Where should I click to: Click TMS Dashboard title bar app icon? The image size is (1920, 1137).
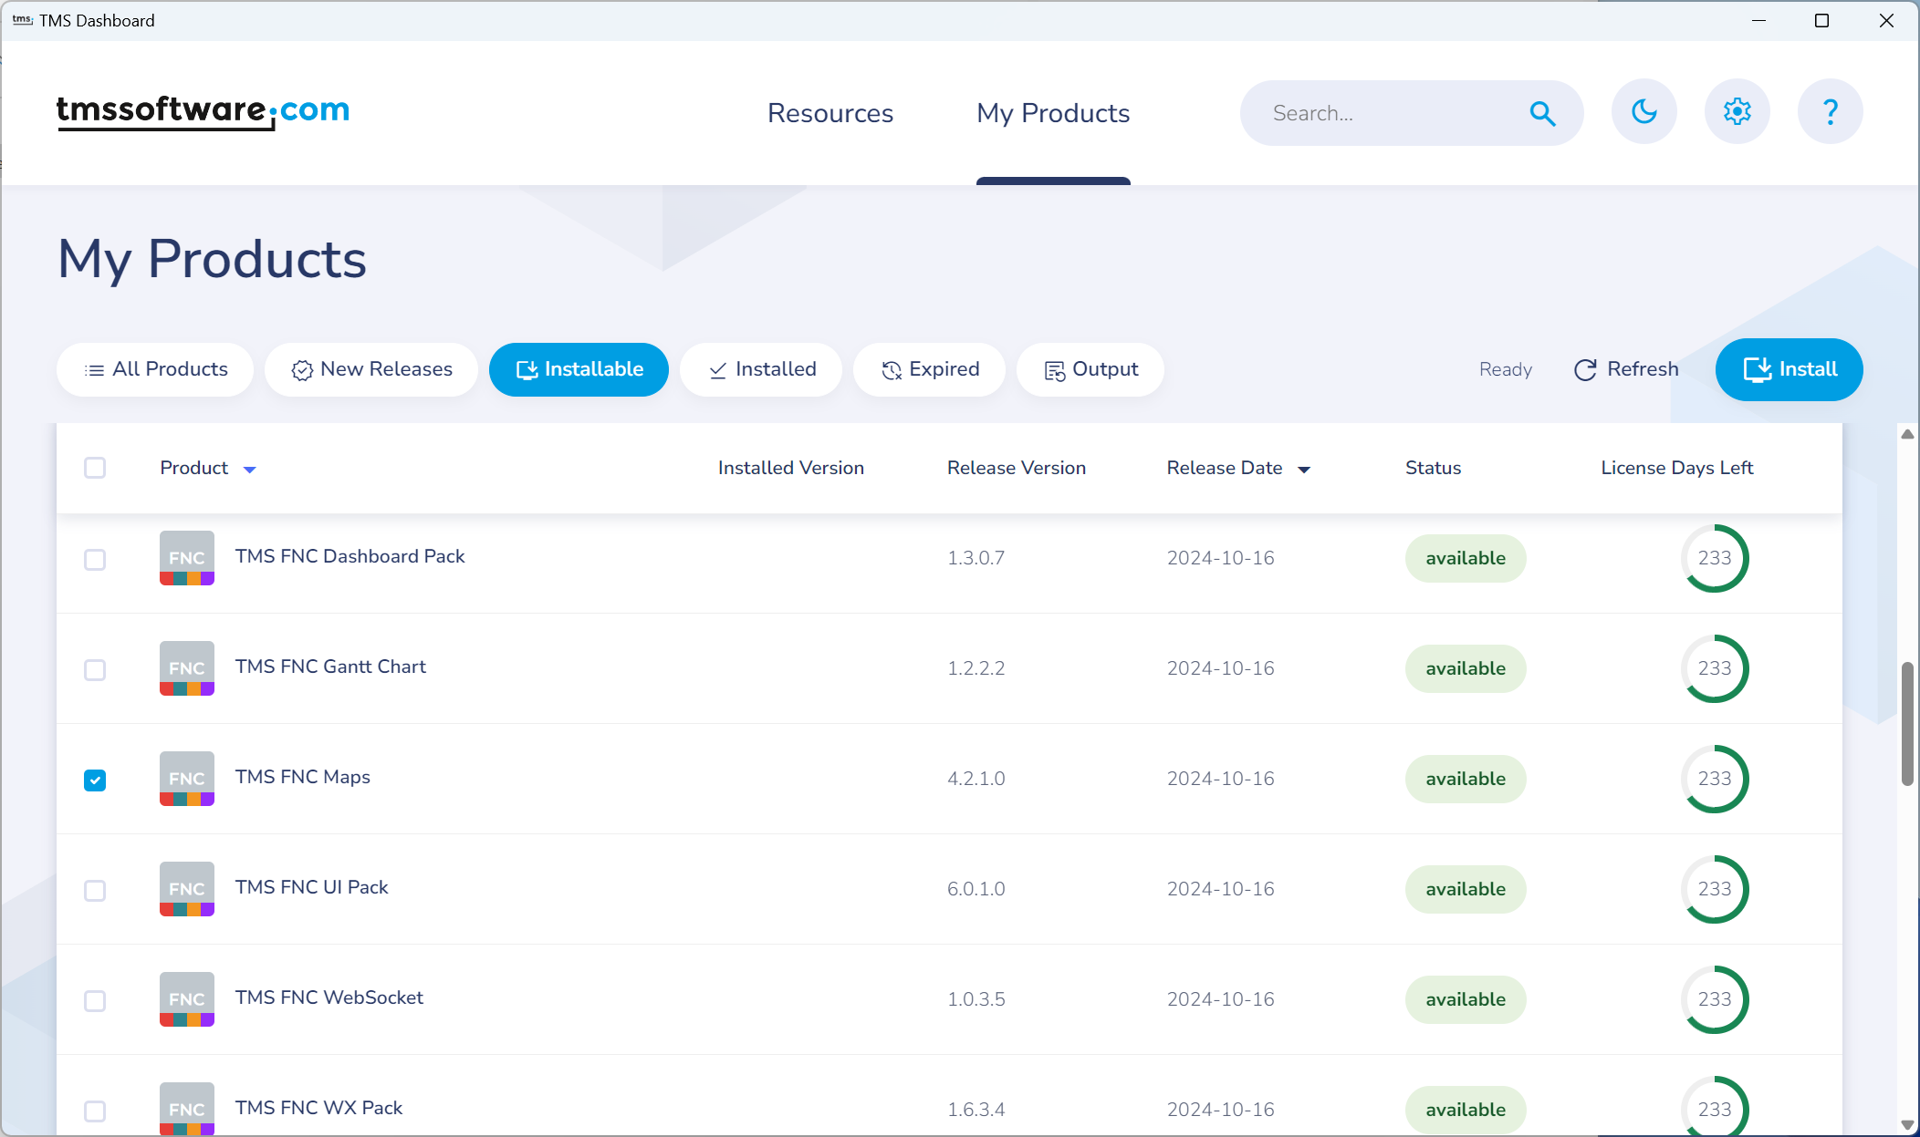(x=23, y=20)
